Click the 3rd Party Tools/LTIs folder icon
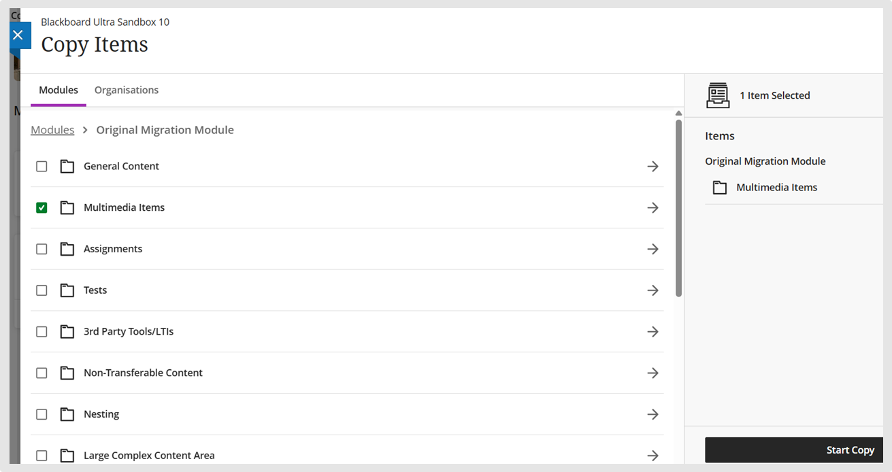Screen dimensions: 892x472 [67, 332]
